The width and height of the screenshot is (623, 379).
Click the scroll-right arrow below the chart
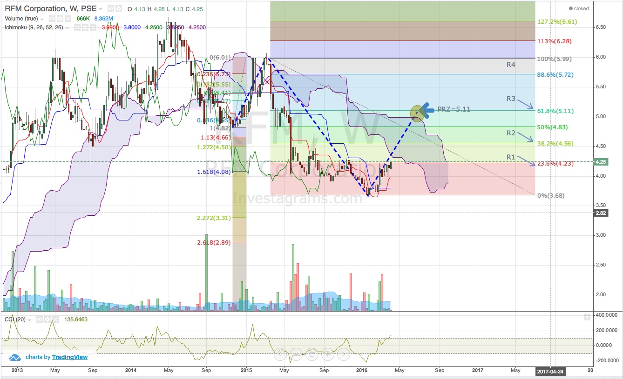click(x=343, y=354)
